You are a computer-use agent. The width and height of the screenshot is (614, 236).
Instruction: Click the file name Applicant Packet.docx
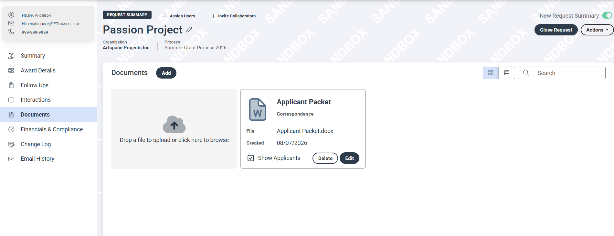pos(305,131)
